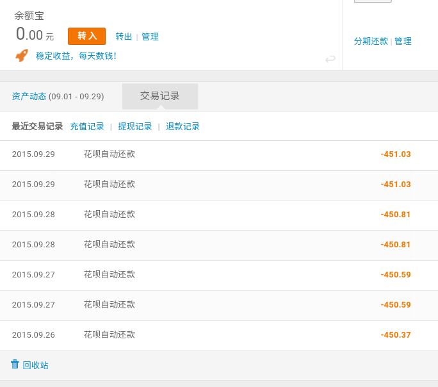Show 最近交易记录 list
This screenshot has height=387, width=438.
(37, 126)
